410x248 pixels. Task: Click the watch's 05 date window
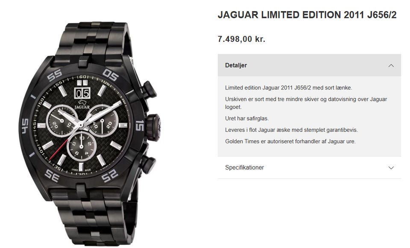point(82,93)
